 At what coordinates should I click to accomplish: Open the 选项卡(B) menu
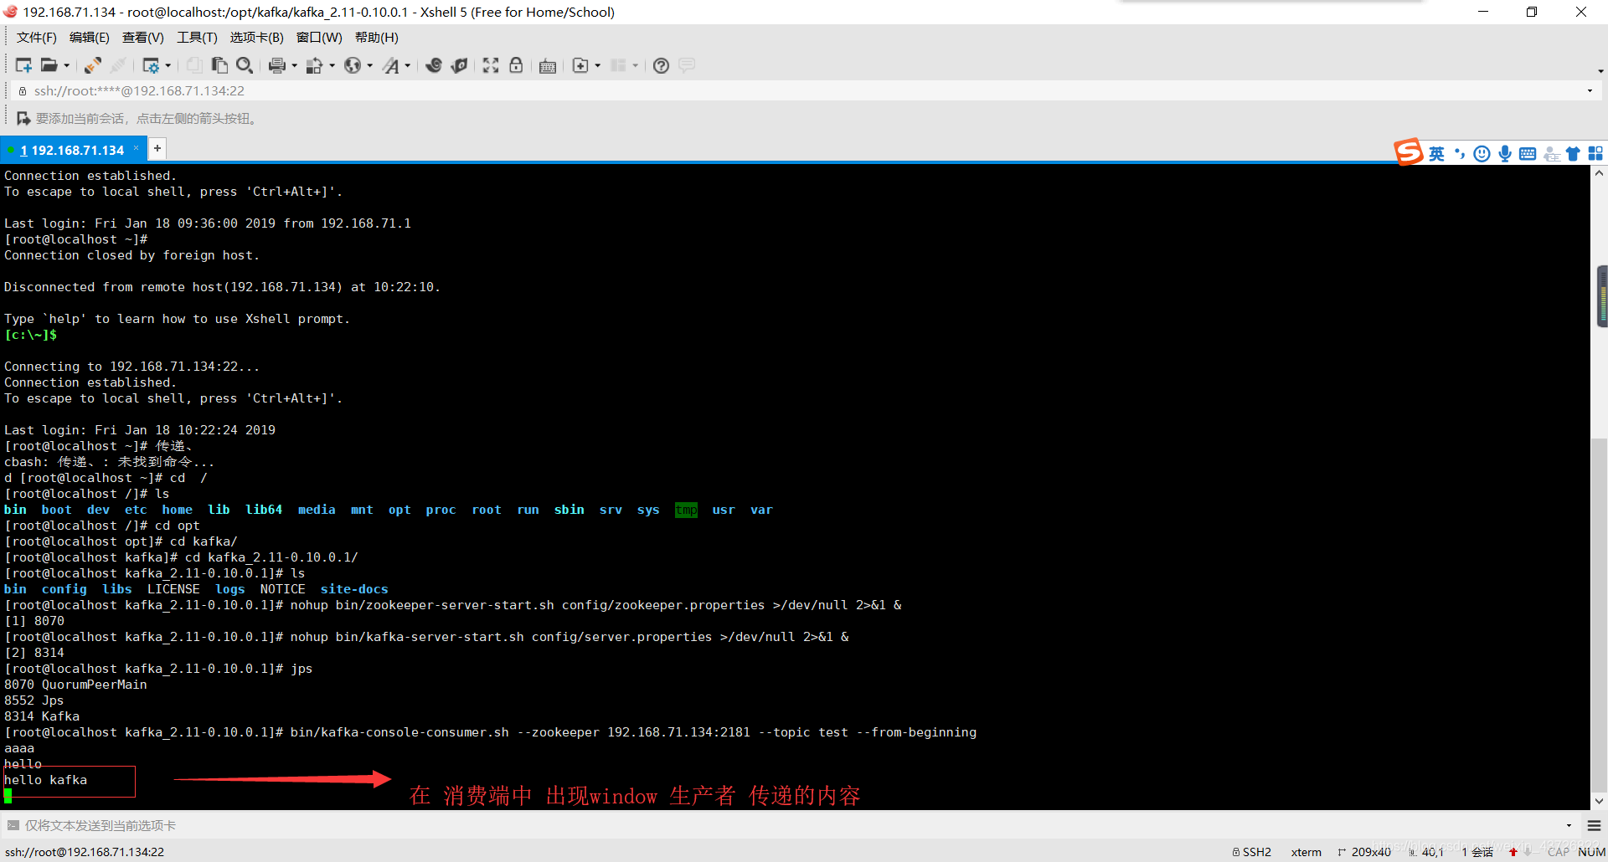pos(256,37)
